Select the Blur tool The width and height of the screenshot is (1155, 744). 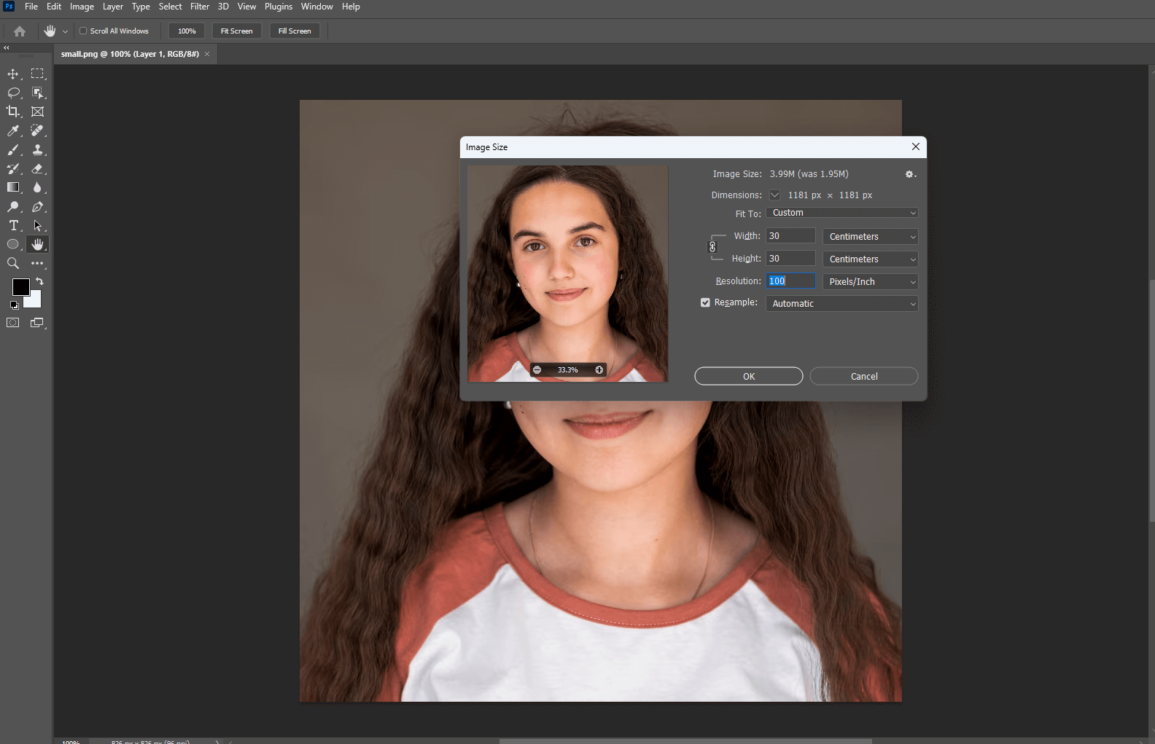click(37, 188)
